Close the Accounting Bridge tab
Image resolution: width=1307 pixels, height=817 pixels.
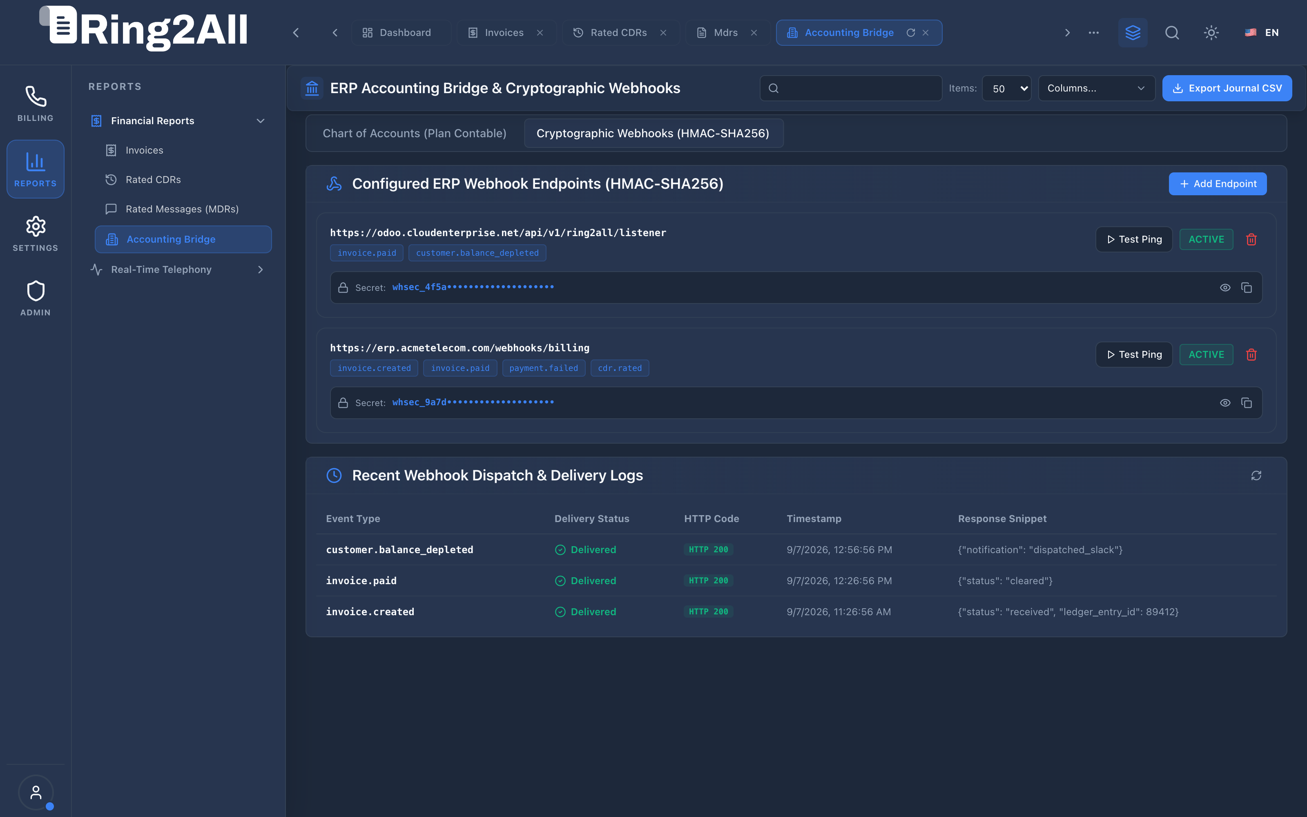[x=926, y=33]
